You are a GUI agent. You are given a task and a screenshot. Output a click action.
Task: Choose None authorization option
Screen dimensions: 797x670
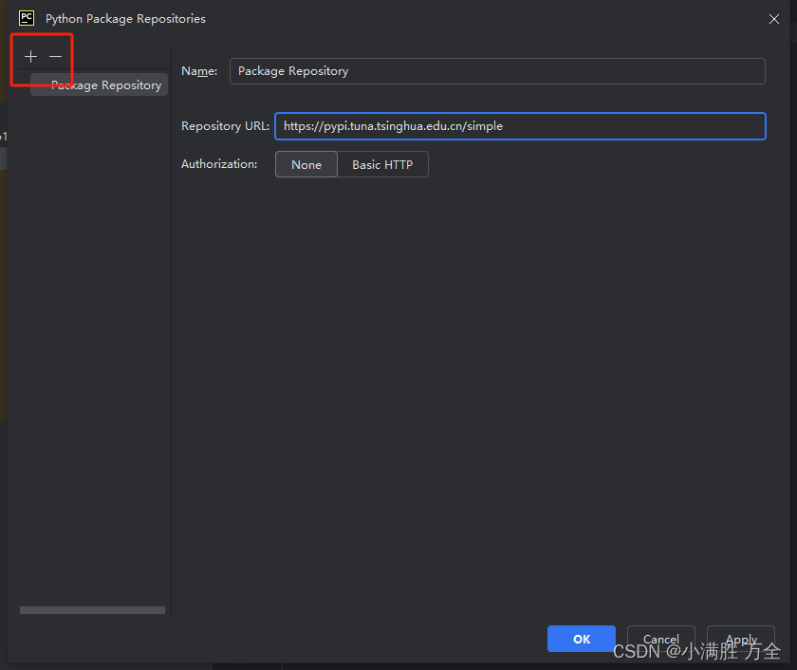coord(306,165)
